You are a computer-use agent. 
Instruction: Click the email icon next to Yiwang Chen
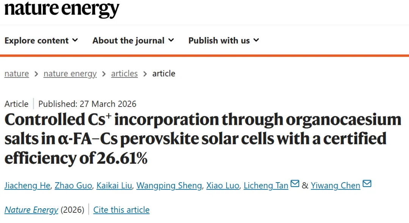pos(367,184)
